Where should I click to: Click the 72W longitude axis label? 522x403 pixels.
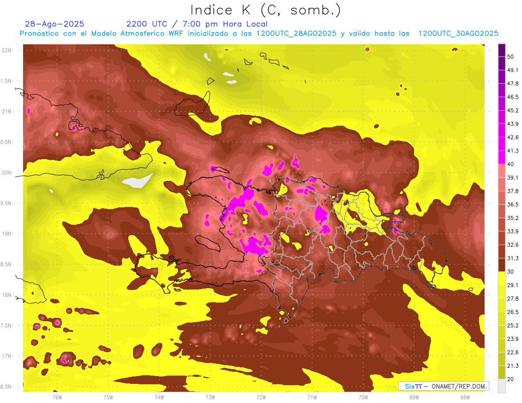coord(261,397)
